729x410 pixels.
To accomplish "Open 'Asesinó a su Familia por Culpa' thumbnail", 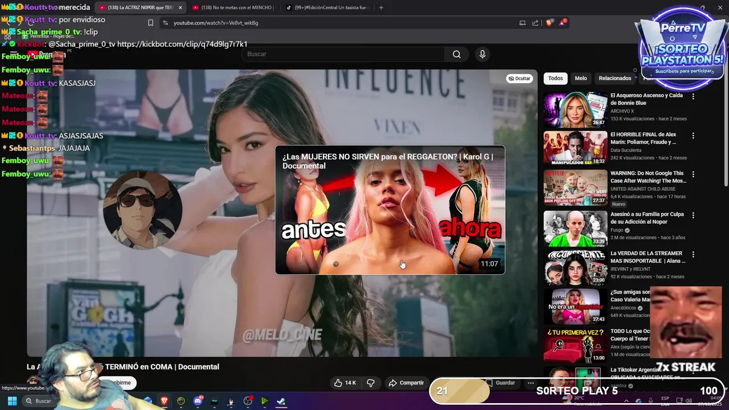I will click(575, 228).
